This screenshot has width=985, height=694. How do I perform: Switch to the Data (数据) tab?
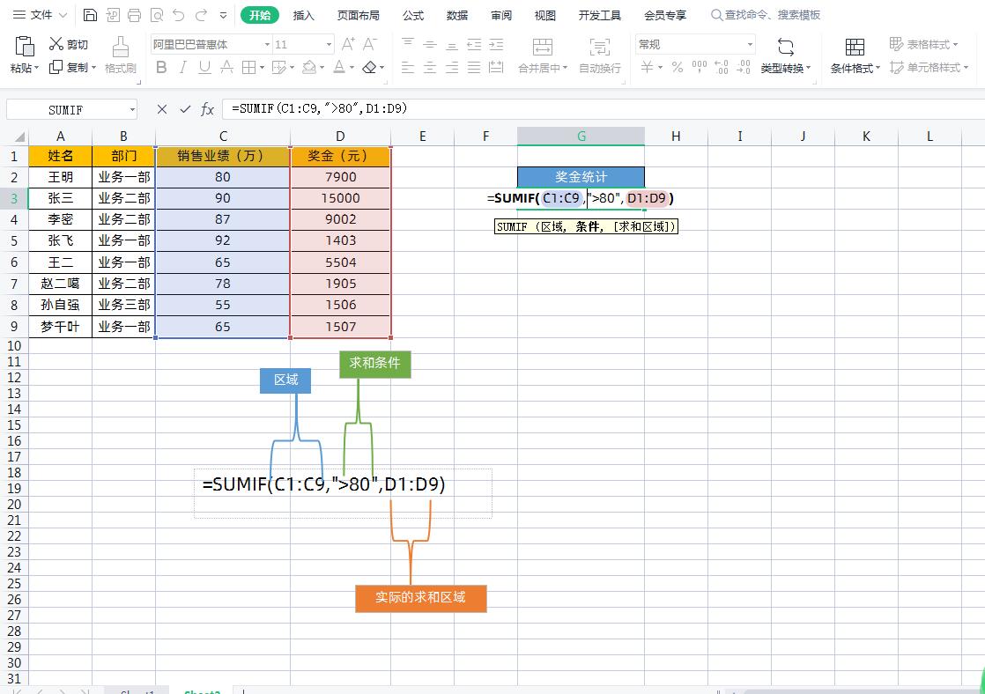456,15
